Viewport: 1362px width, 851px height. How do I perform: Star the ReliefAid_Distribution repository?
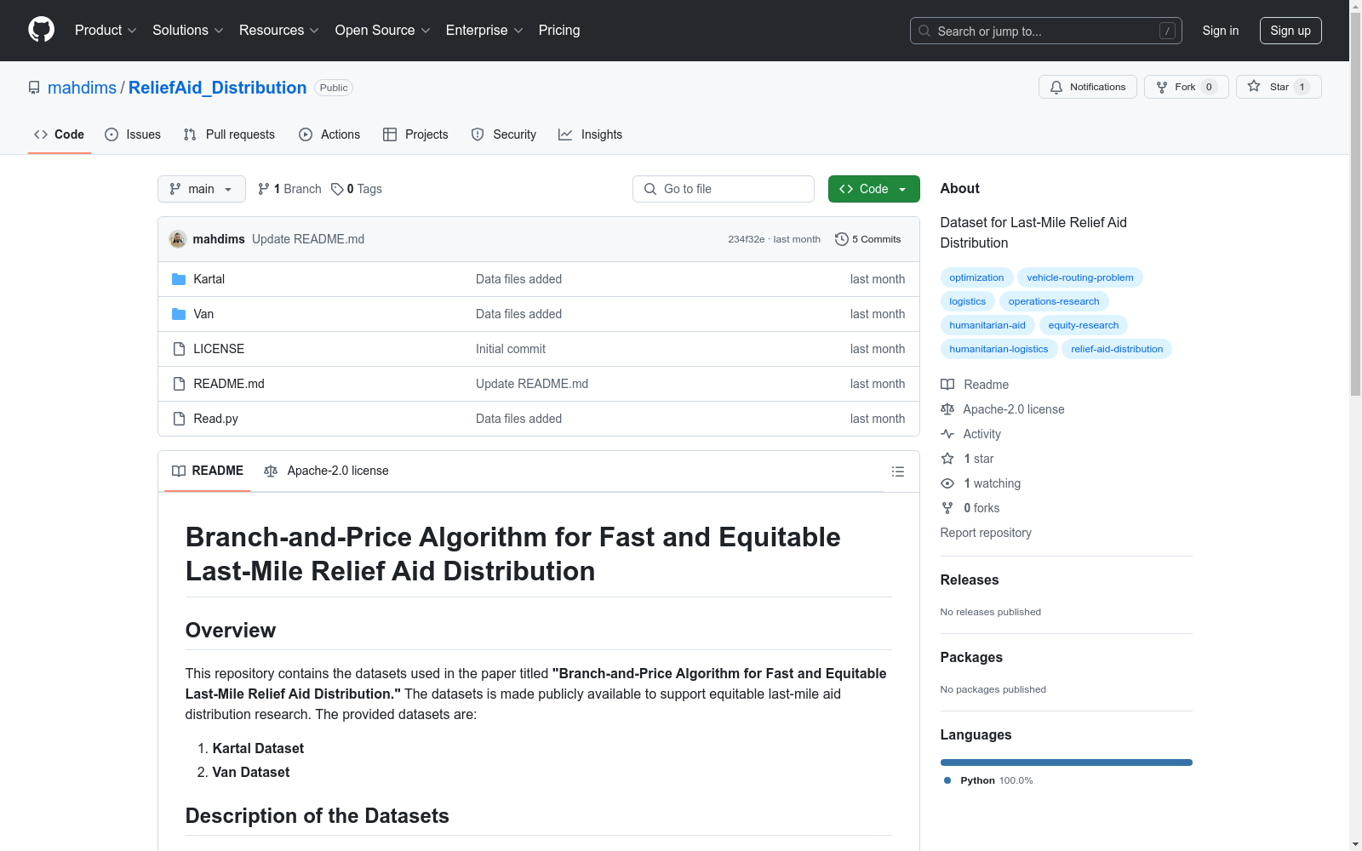pyautogui.click(x=1269, y=87)
